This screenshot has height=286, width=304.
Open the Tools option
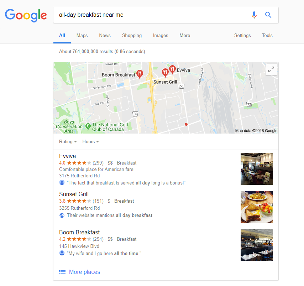[267, 36]
